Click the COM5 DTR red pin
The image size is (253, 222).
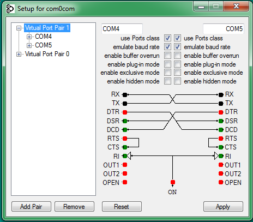click(221, 112)
